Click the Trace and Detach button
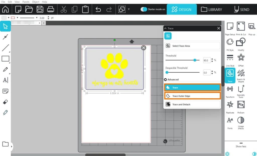 point(192,104)
